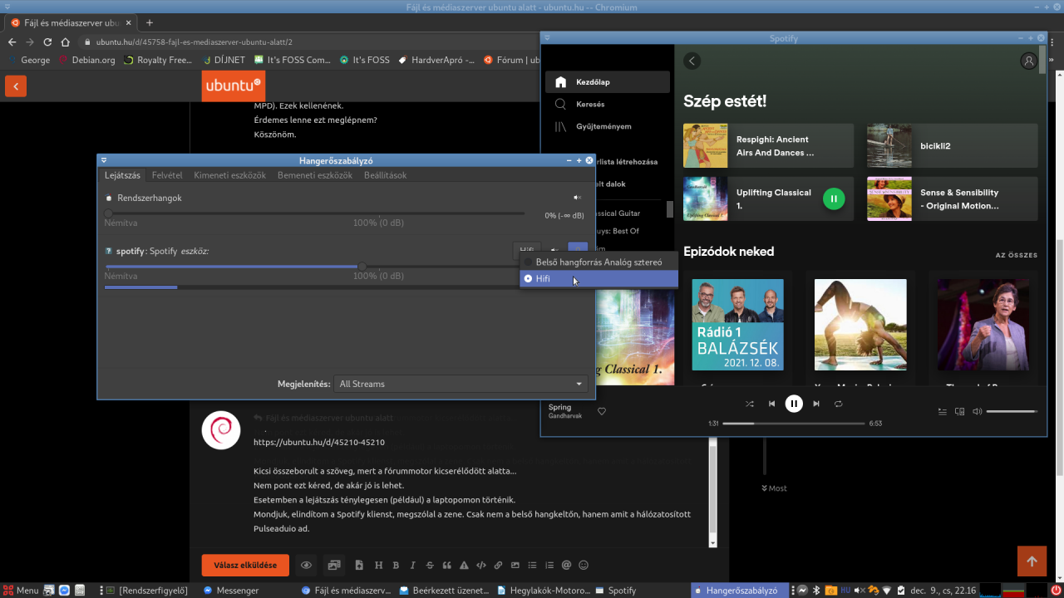Click the orange back arrow on ubuntu.hu

16,86
